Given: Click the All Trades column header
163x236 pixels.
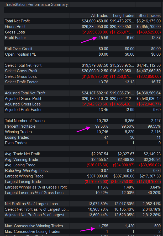Looking at the screenshot, I should pyautogui.click(x=99, y=16).
